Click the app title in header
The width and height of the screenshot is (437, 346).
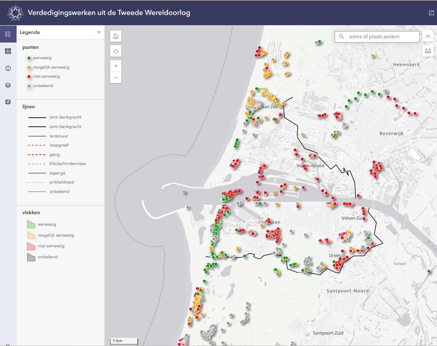point(109,13)
